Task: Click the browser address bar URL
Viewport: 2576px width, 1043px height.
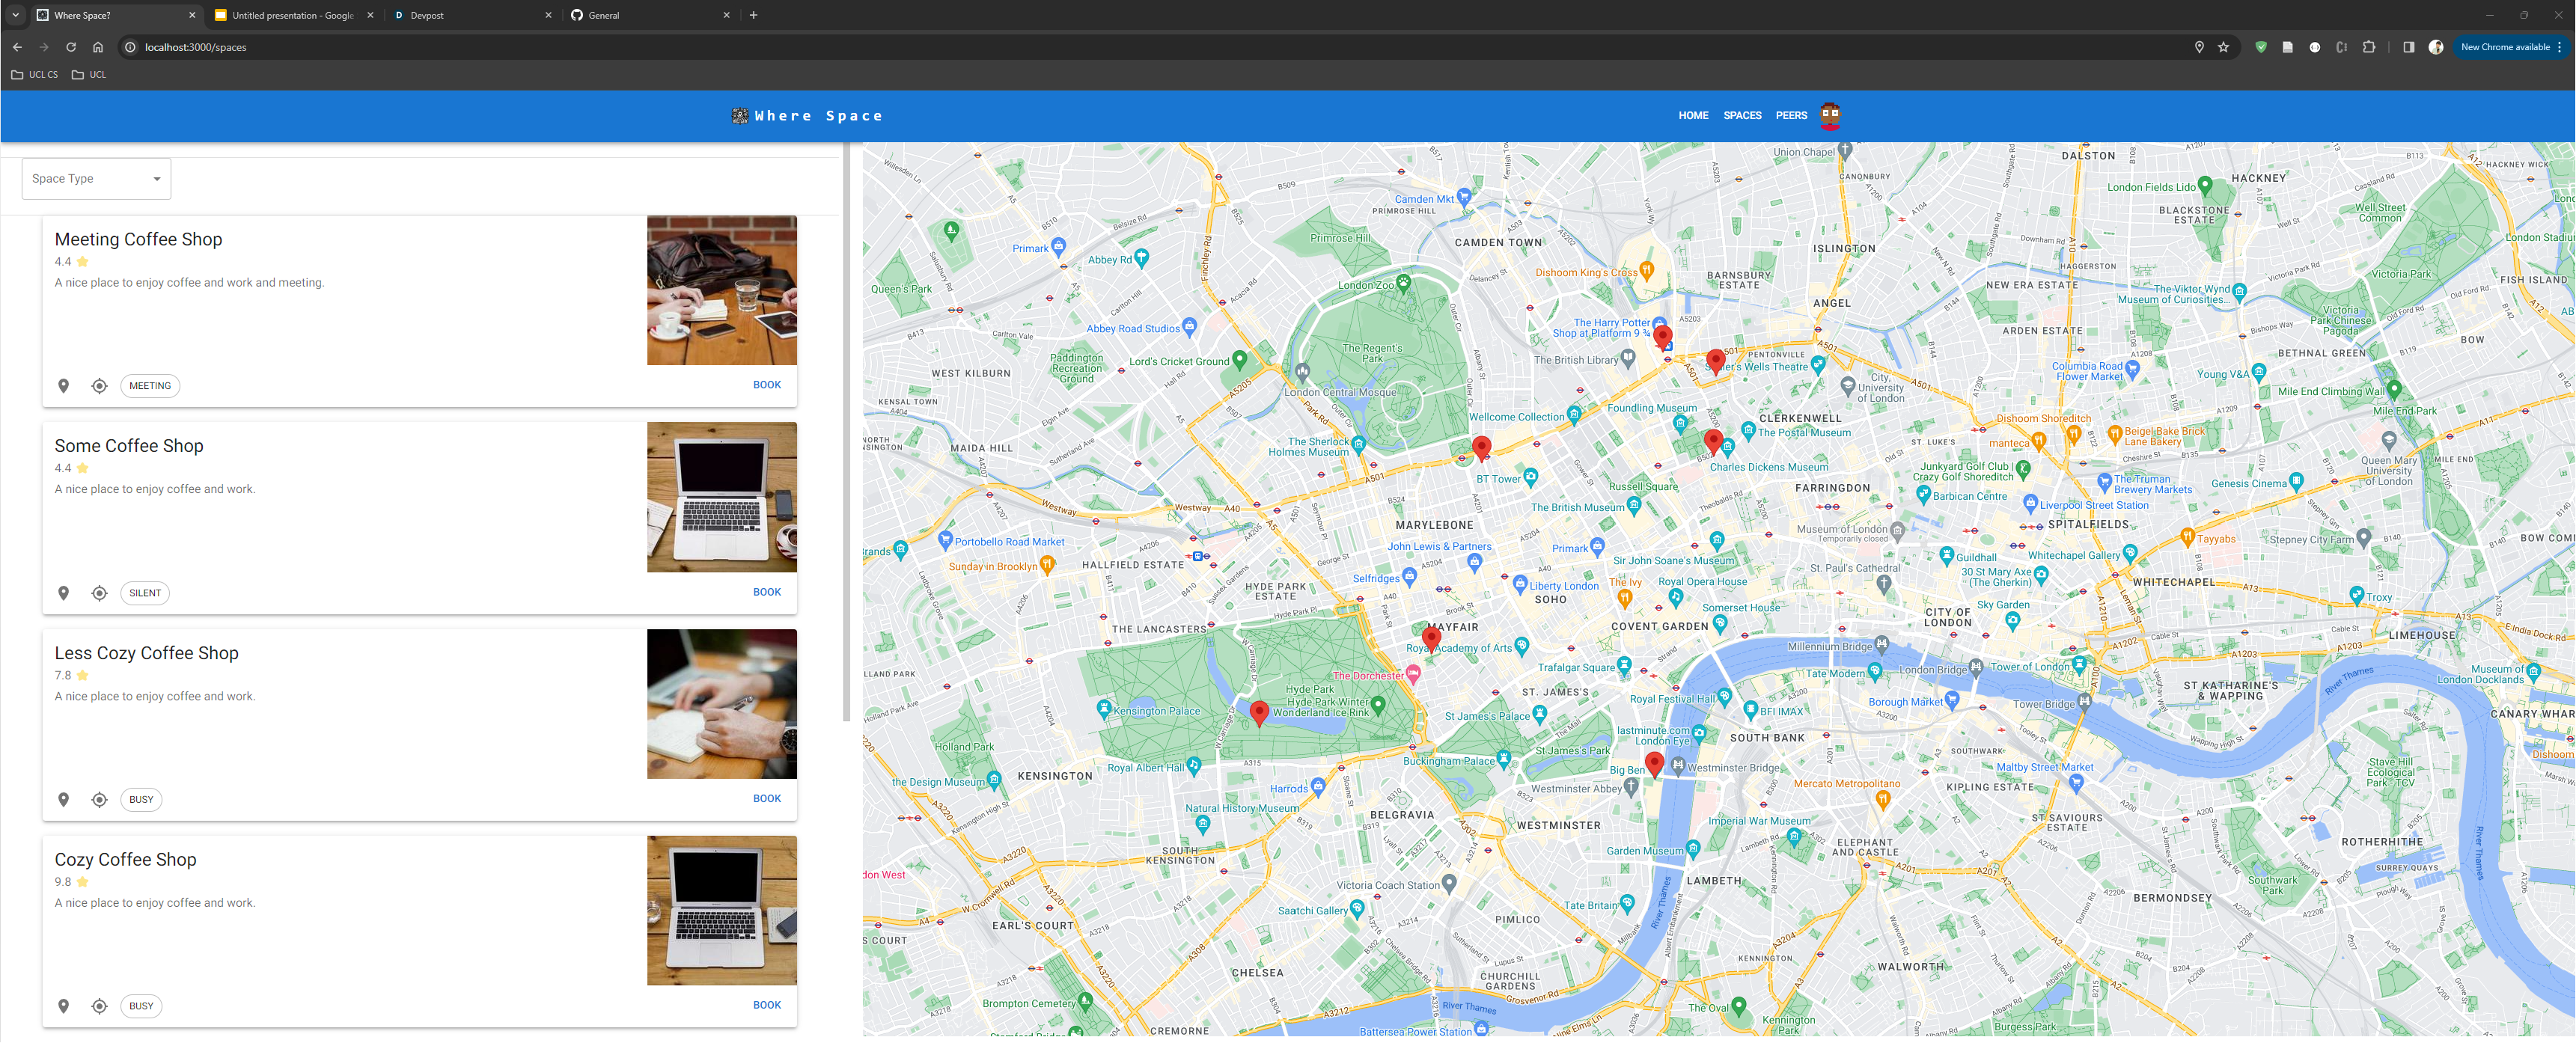Action: (196, 47)
